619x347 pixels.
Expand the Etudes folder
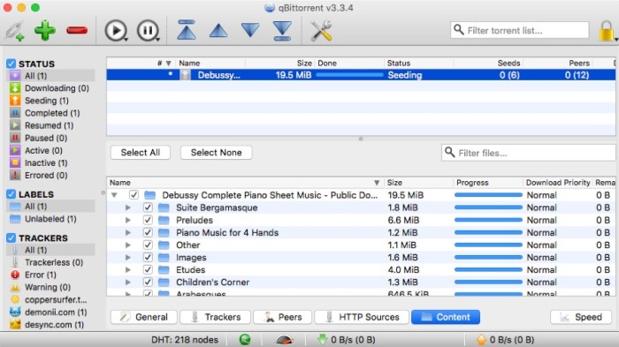tap(128, 269)
